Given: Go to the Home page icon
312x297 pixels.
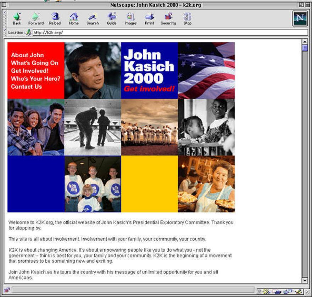Looking at the screenshot, I should [74, 18].
